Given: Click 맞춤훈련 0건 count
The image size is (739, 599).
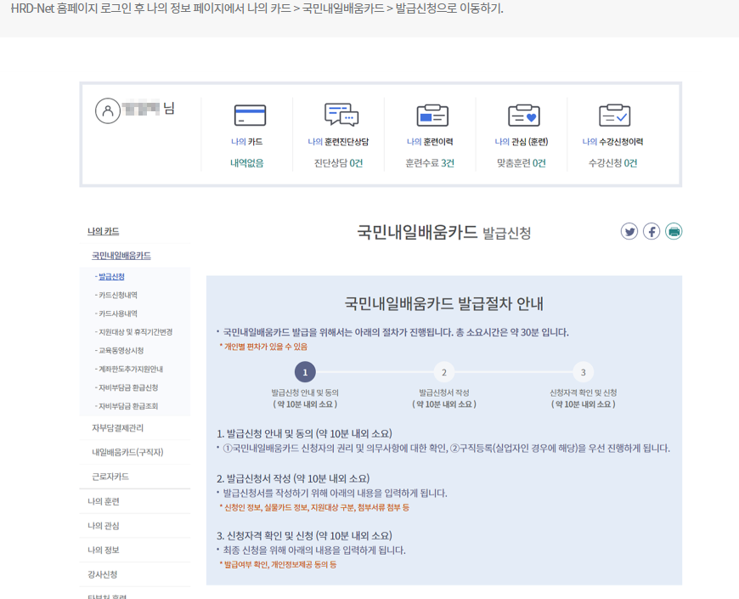Looking at the screenshot, I should (x=522, y=163).
